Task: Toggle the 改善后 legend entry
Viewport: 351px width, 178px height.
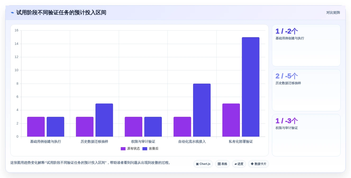Action: (x=150, y=149)
